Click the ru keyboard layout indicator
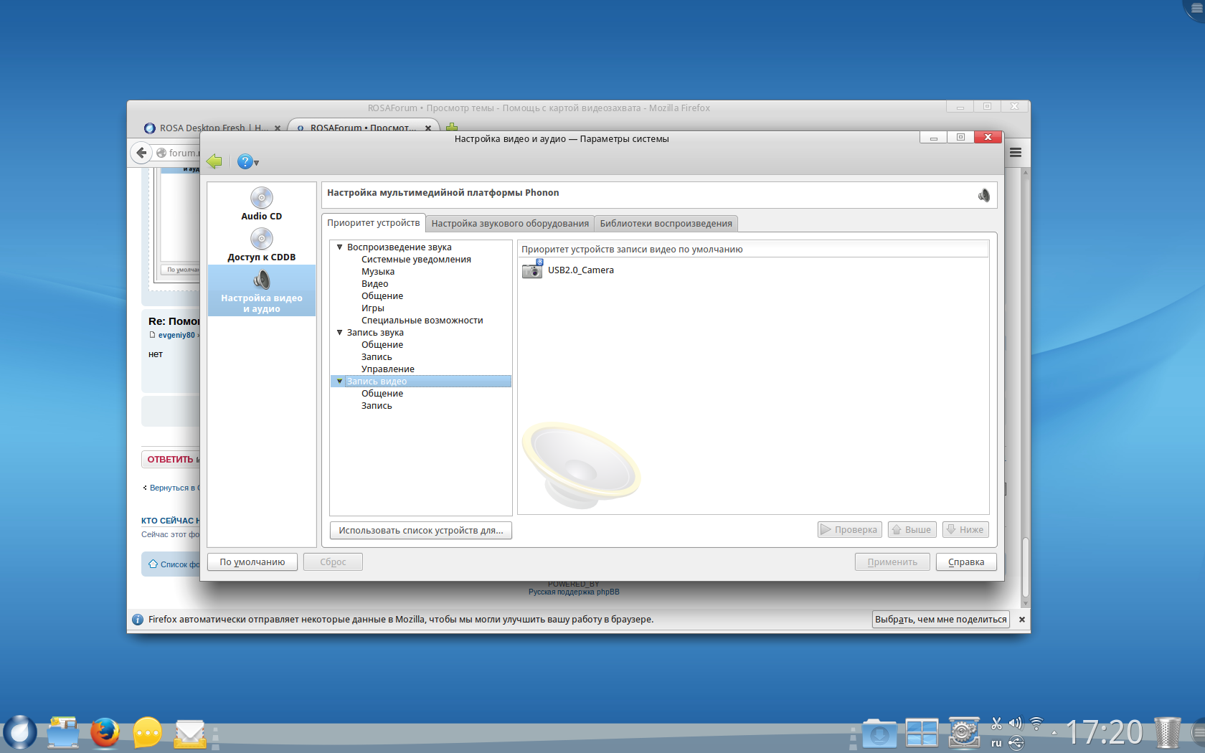 pyautogui.click(x=996, y=743)
